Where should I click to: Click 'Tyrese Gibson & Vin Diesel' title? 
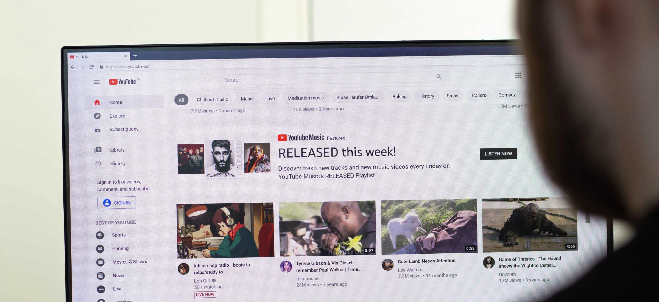(329, 266)
